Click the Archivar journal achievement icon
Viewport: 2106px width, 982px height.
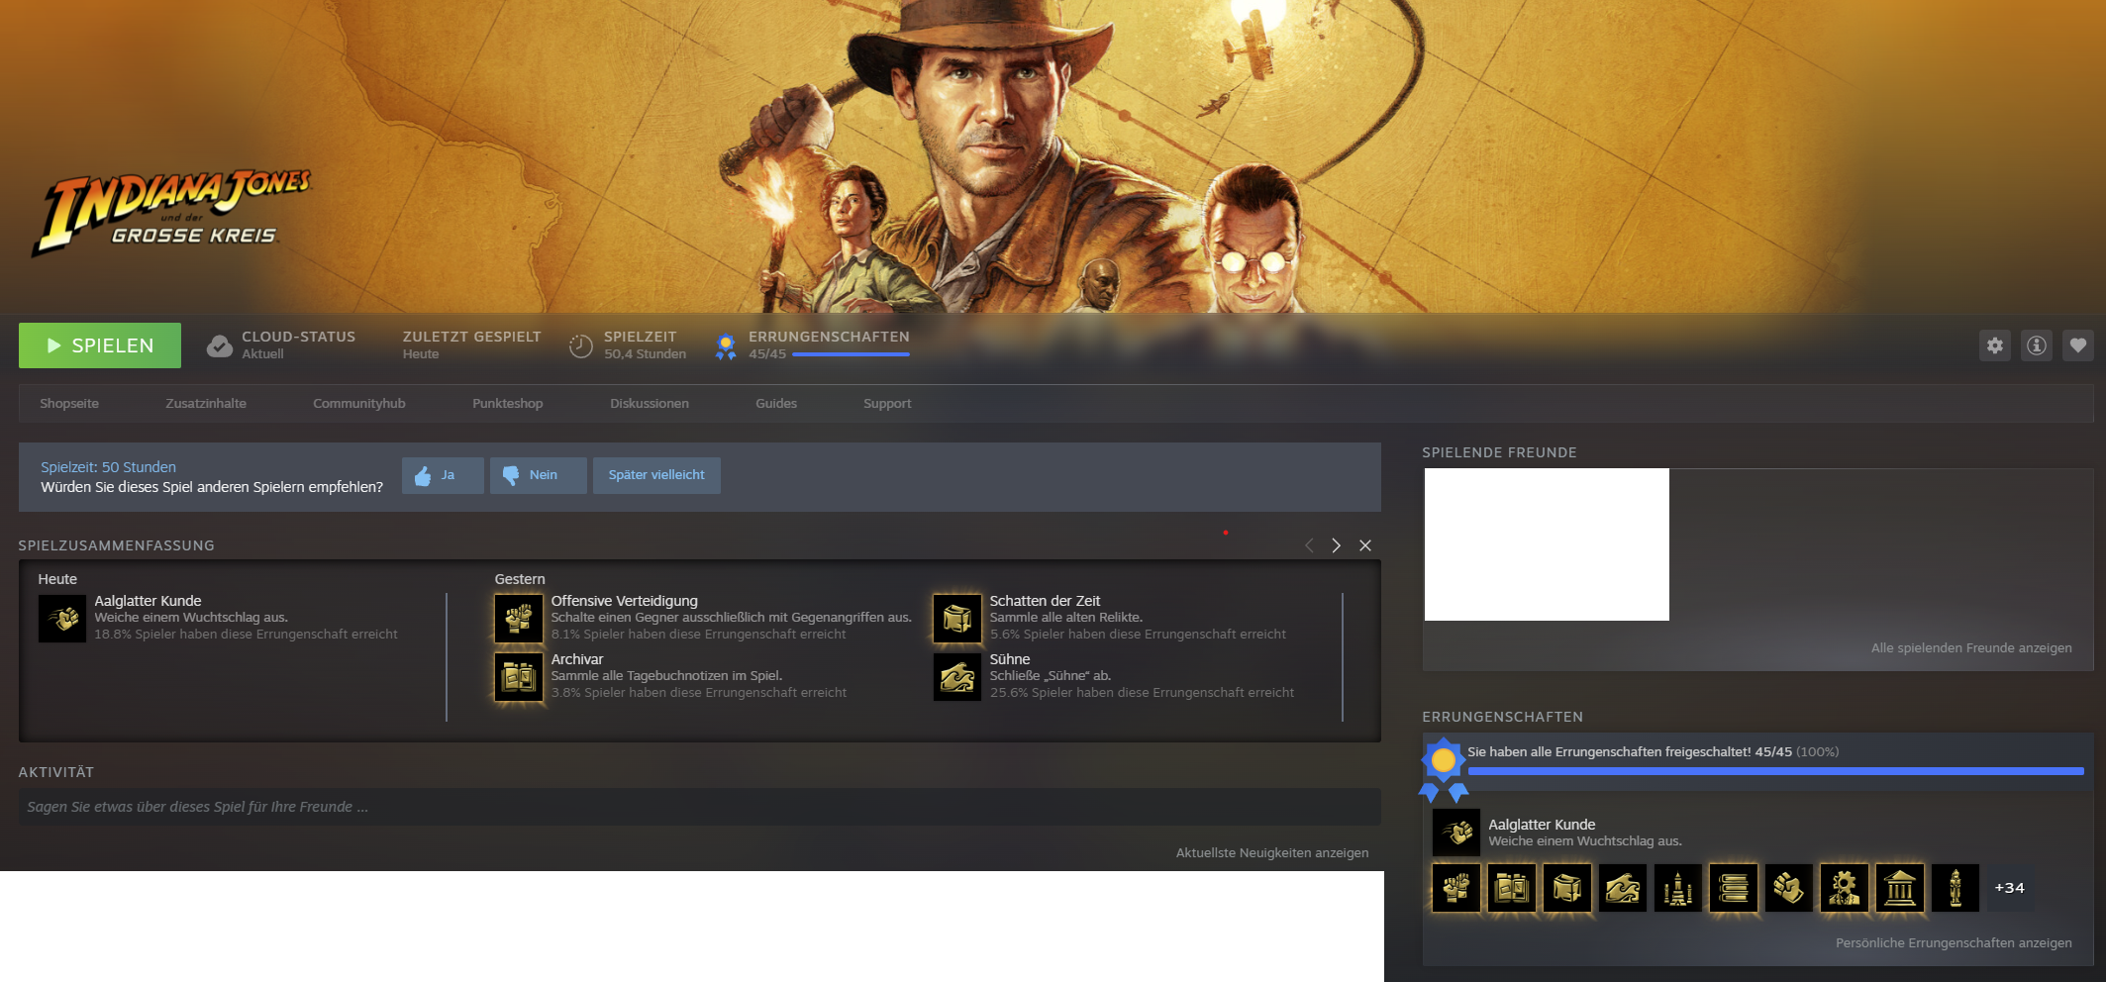(x=518, y=675)
